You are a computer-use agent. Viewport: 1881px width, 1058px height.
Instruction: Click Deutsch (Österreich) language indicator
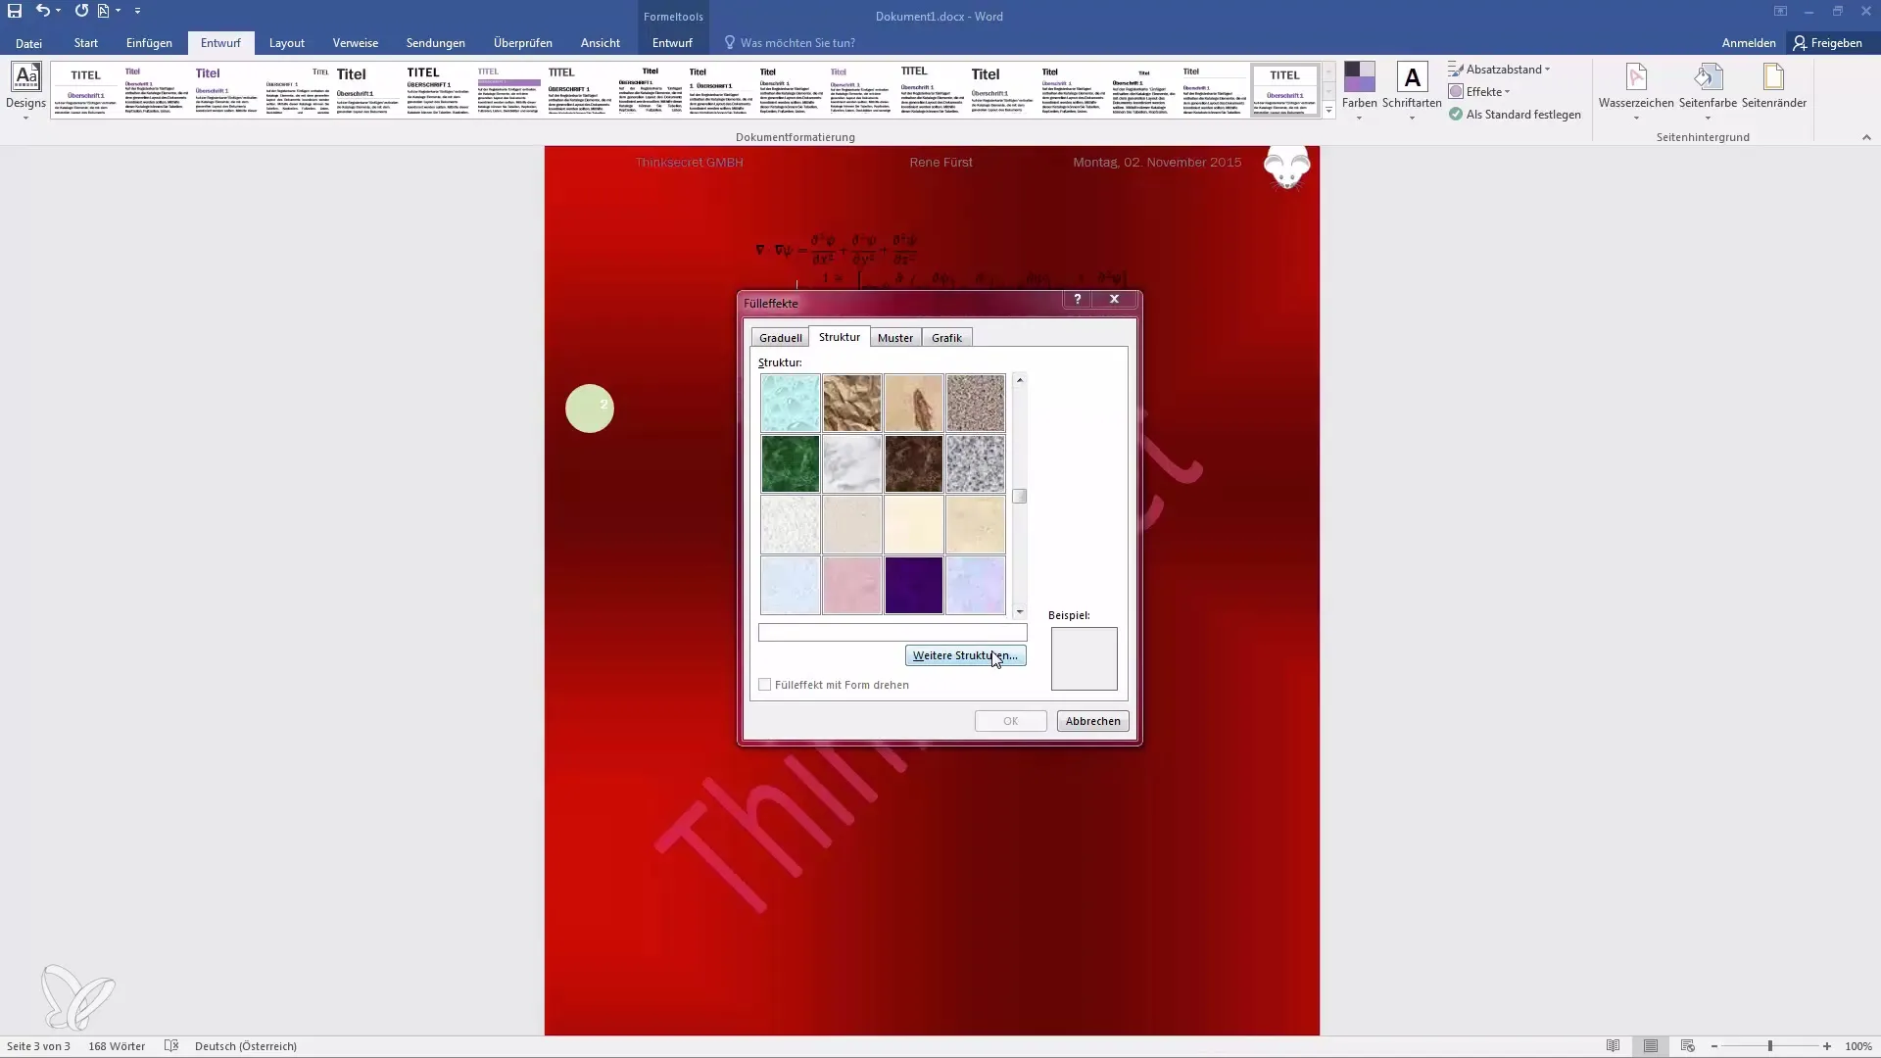[x=246, y=1046]
